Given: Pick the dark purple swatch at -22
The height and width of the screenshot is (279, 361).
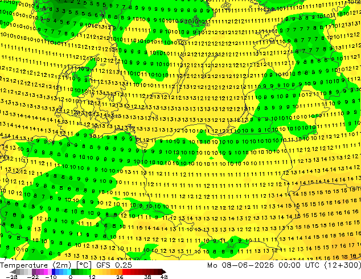Looking at the screenshot, I should pos(34,272).
